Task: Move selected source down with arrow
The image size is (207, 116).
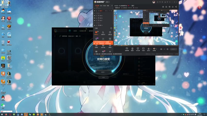Action: [109, 11]
